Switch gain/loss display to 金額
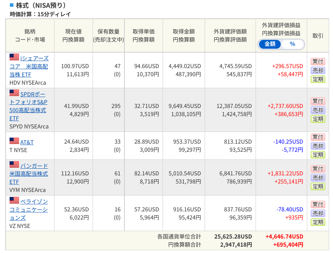The image size is (333, 253). 270,44
